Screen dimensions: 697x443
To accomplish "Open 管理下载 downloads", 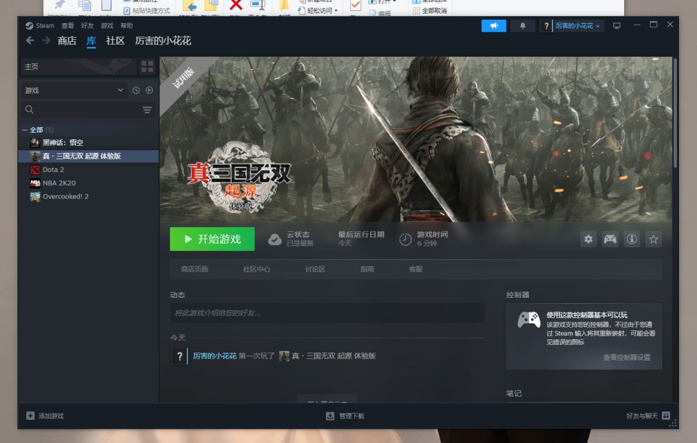I will click(x=345, y=416).
